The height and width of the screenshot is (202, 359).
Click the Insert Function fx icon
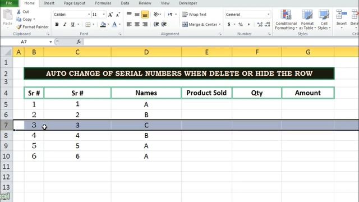(x=79, y=42)
